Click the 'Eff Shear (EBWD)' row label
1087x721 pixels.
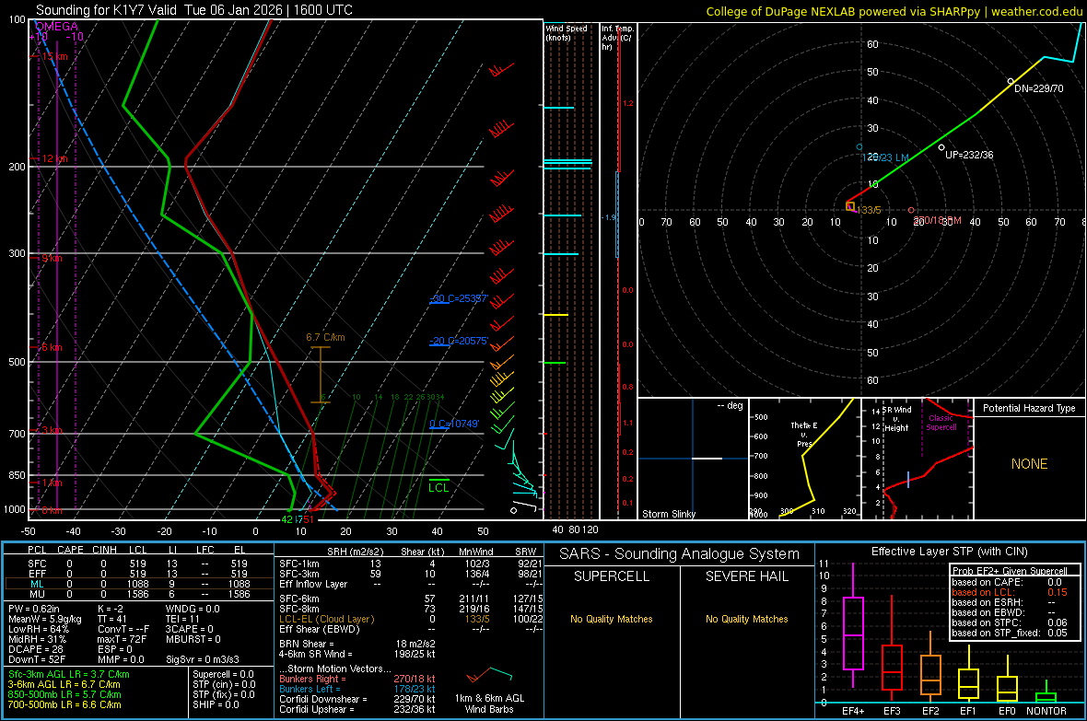click(x=319, y=629)
